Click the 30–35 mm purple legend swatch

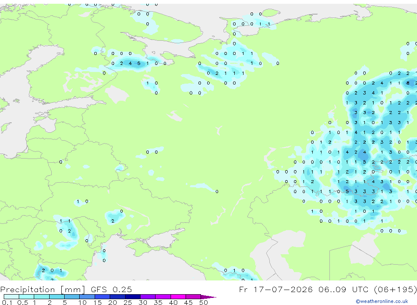tap(148, 297)
